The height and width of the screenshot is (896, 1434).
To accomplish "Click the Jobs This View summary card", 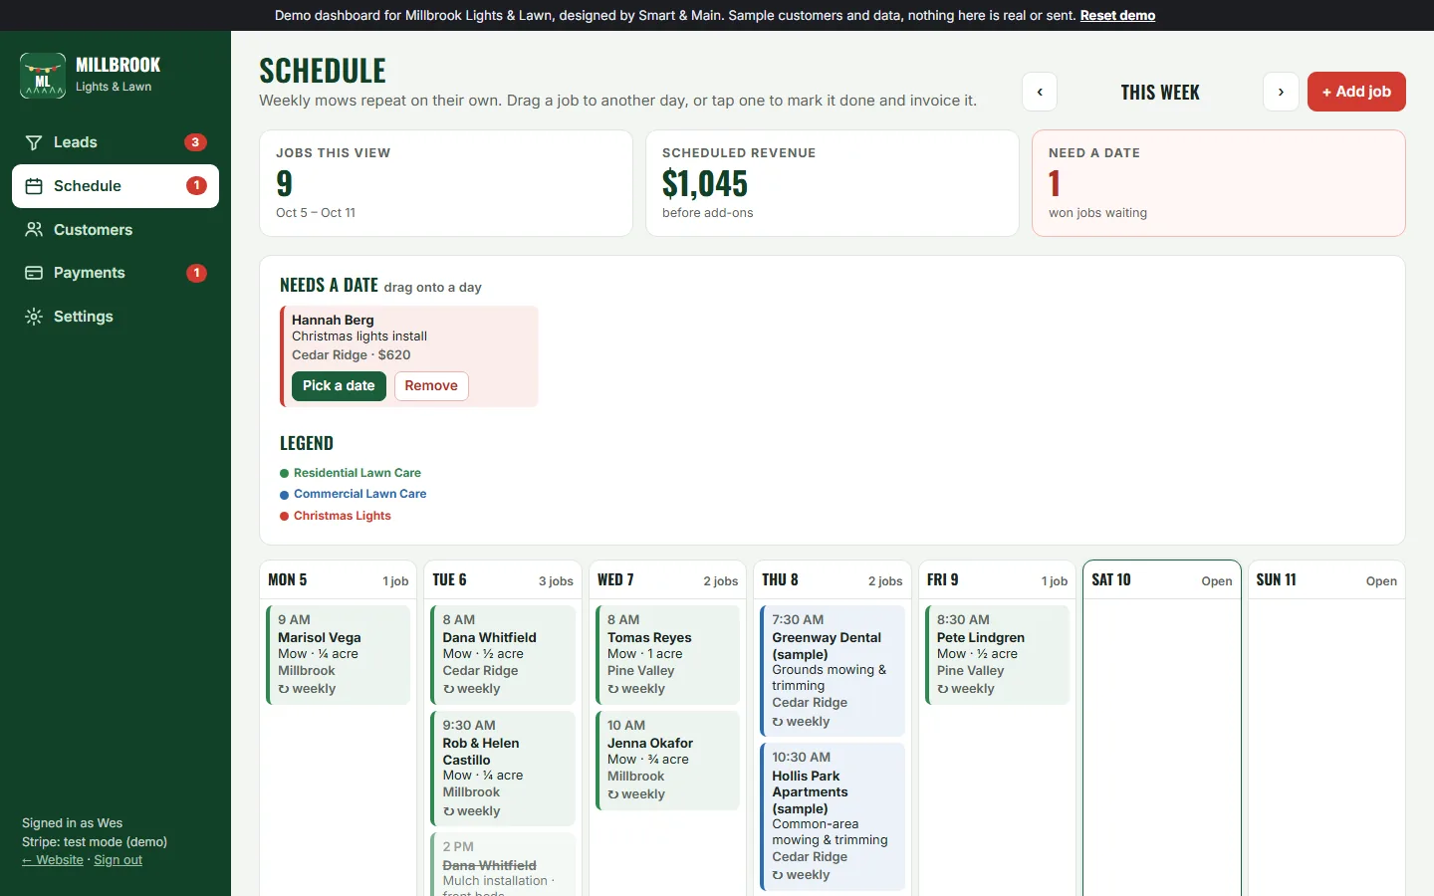I will pos(446,183).
